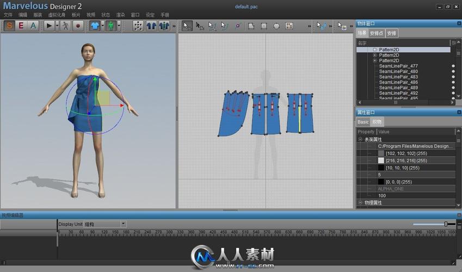Select the polygon pattern creation tool
This screenshot has height=272, width=462.
pyautogui.click(x=251, y=26)
